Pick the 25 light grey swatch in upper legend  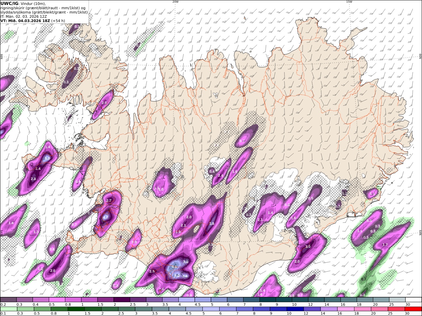click(x=397, y=300)
